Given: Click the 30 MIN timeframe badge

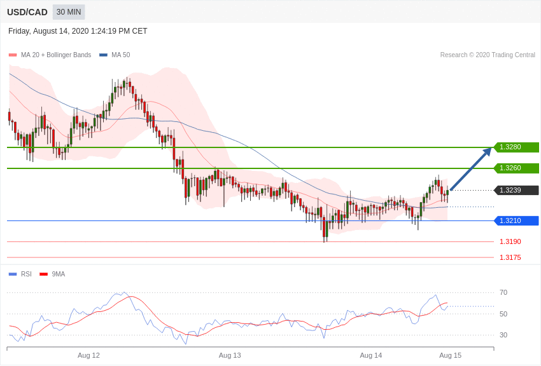Looking at the screenshot, I should (x=69, y=12).
